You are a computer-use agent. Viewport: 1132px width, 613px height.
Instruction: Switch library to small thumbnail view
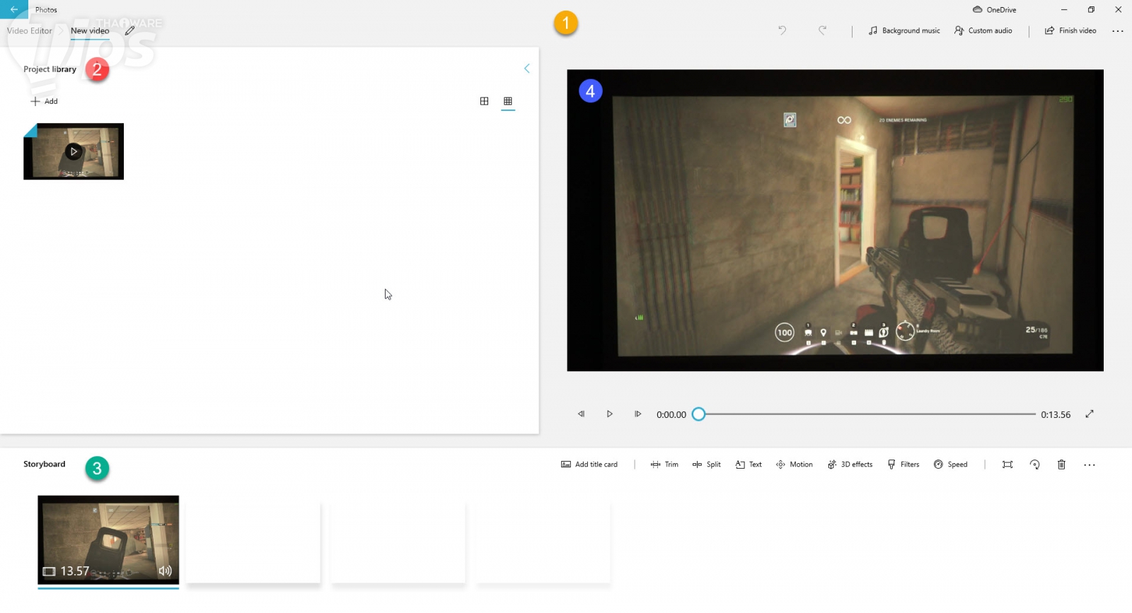point(508,101)
